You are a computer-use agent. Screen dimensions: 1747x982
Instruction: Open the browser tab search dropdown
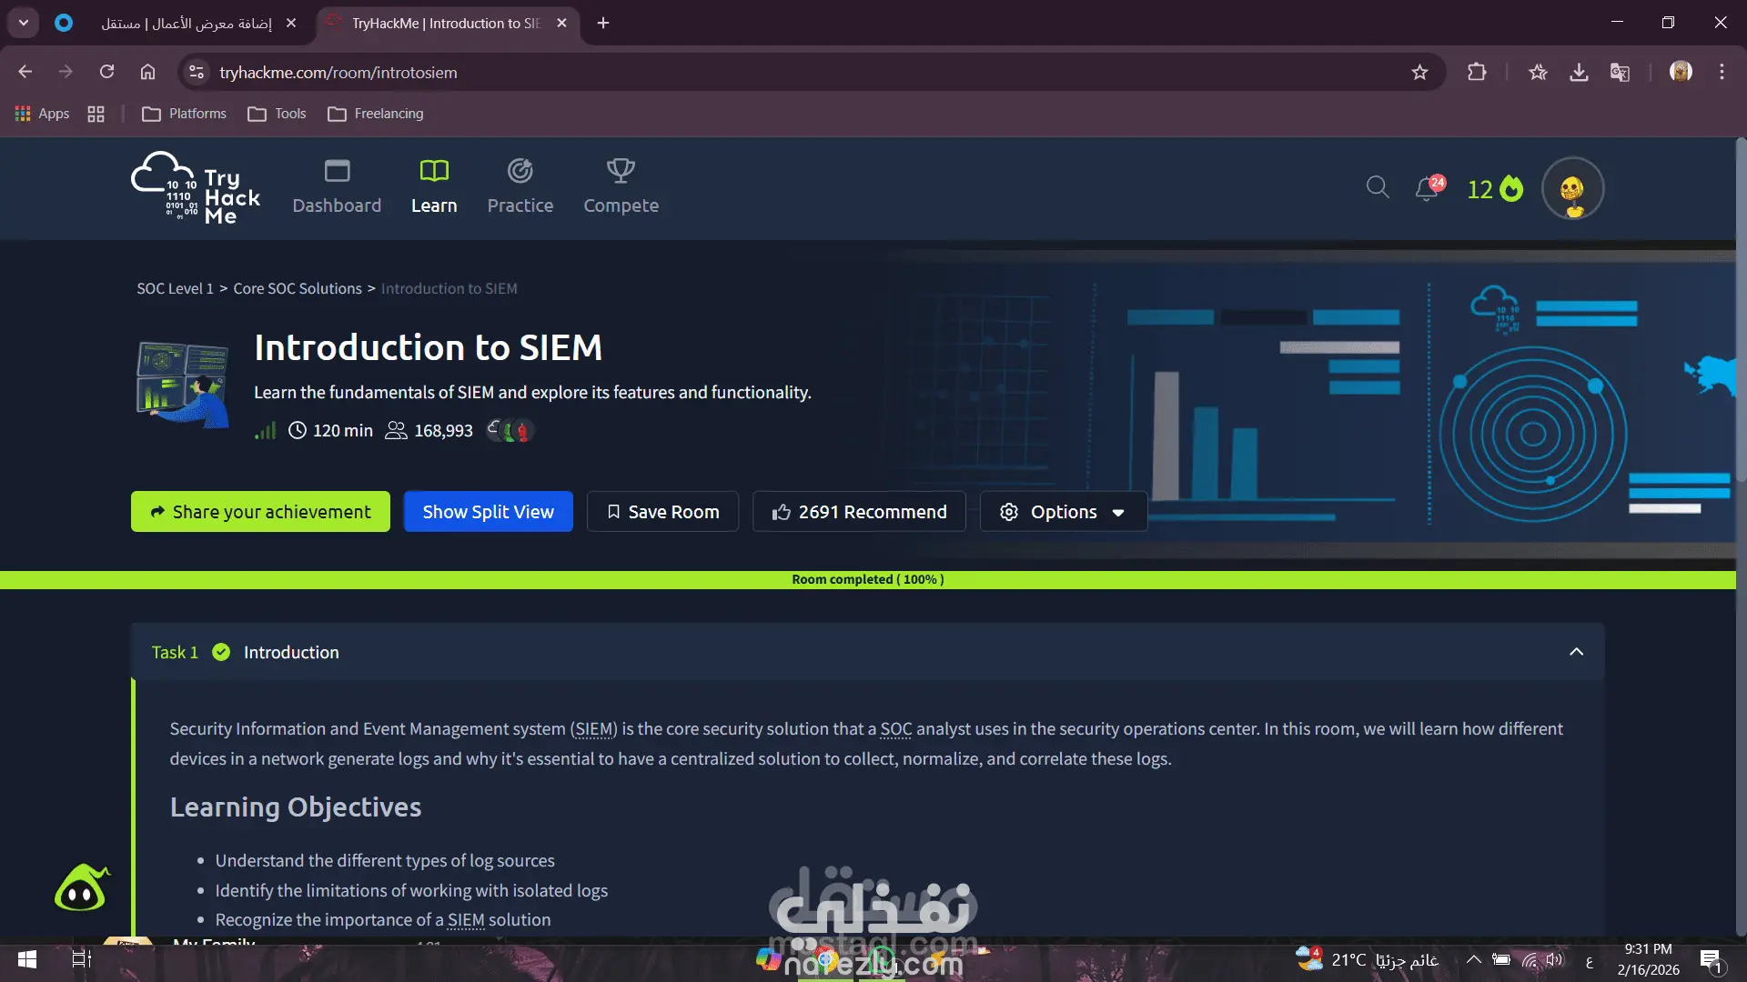tap(23, 23)
